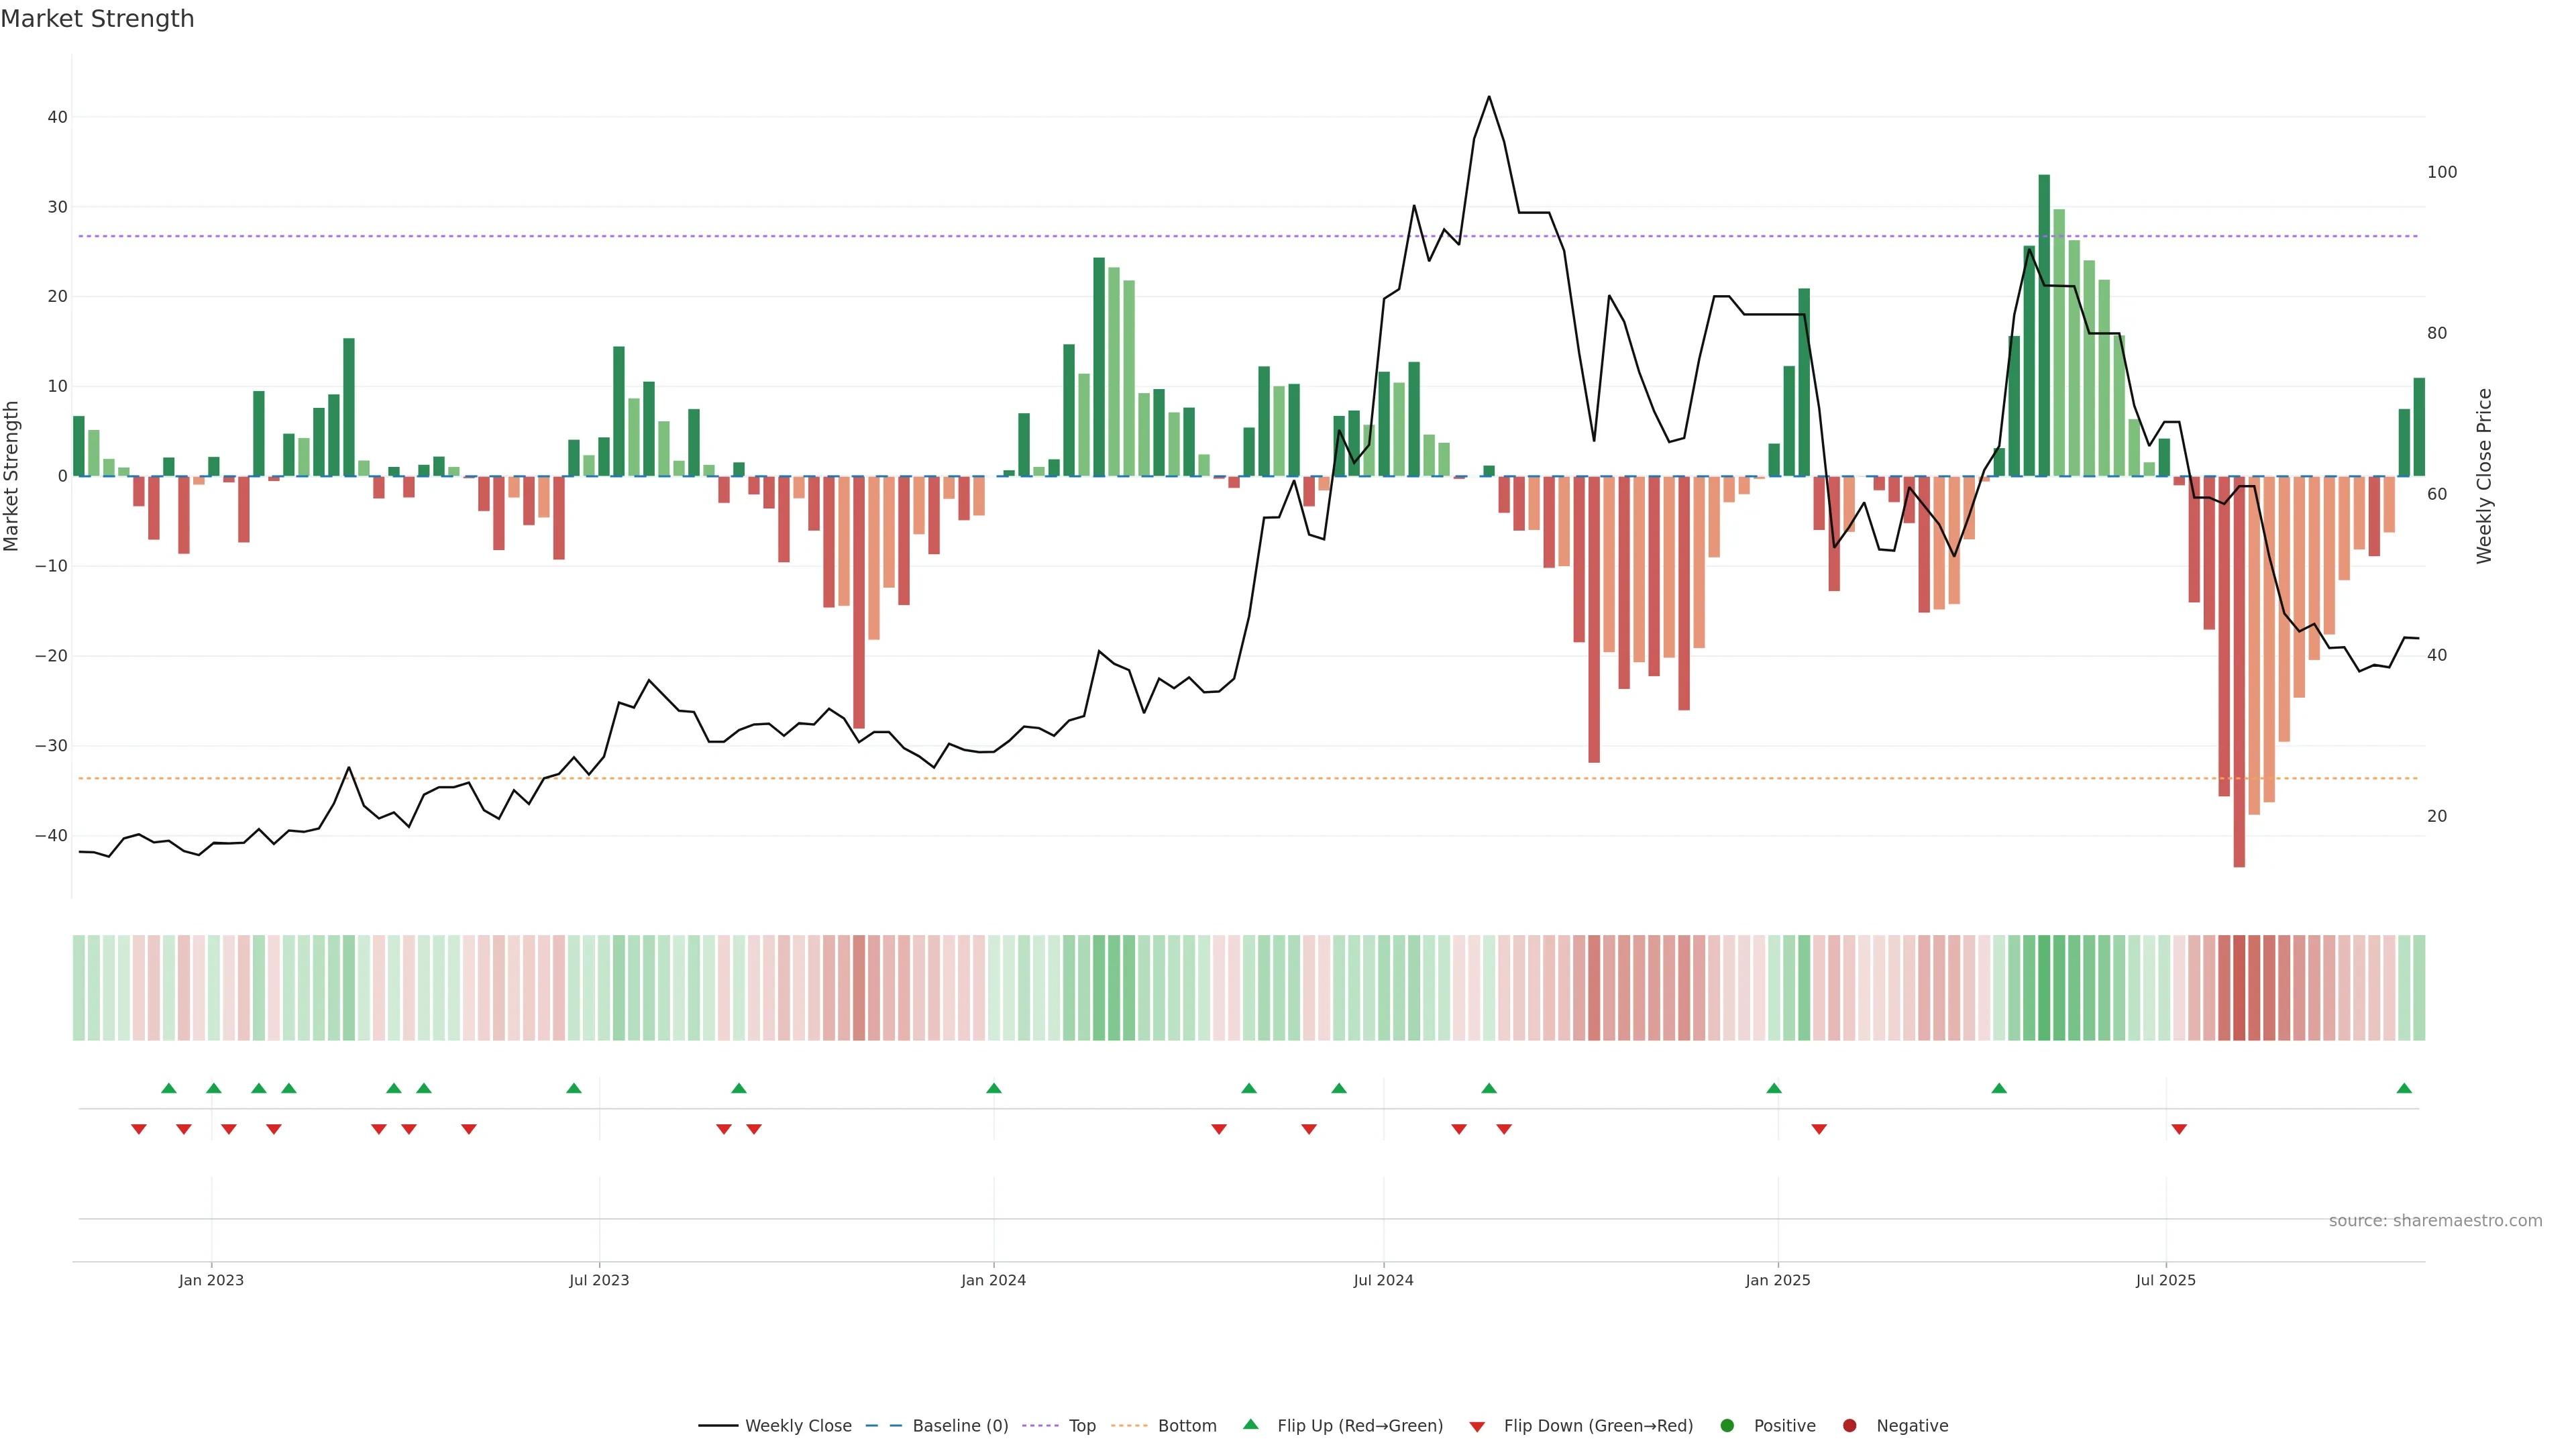The image size is (2576, 1449).
Task: Click the last green flip-up marker at far right
Action: pos(2404,1088)
